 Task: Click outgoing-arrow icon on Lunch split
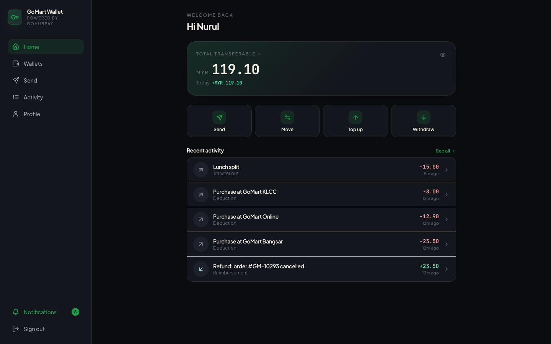click(x=201, y=170)
